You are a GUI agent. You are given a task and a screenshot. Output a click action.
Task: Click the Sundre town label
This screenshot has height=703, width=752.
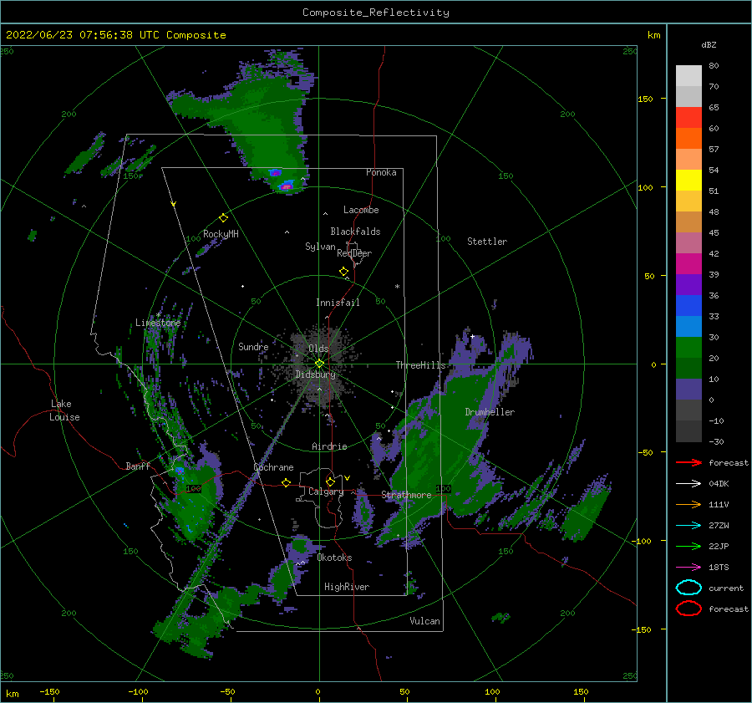click(253, 346)
